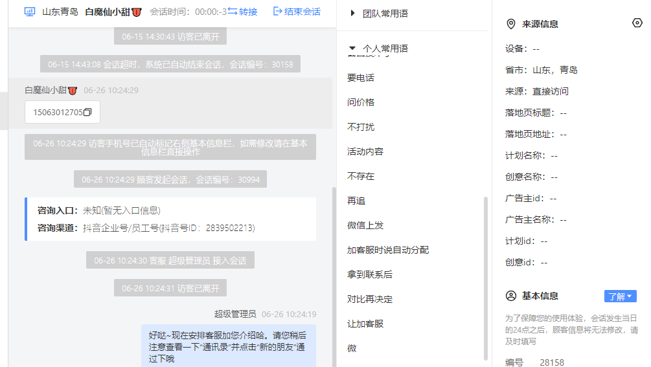Click the 计划名称 field

pyautogui.click(x=531, y=155)
